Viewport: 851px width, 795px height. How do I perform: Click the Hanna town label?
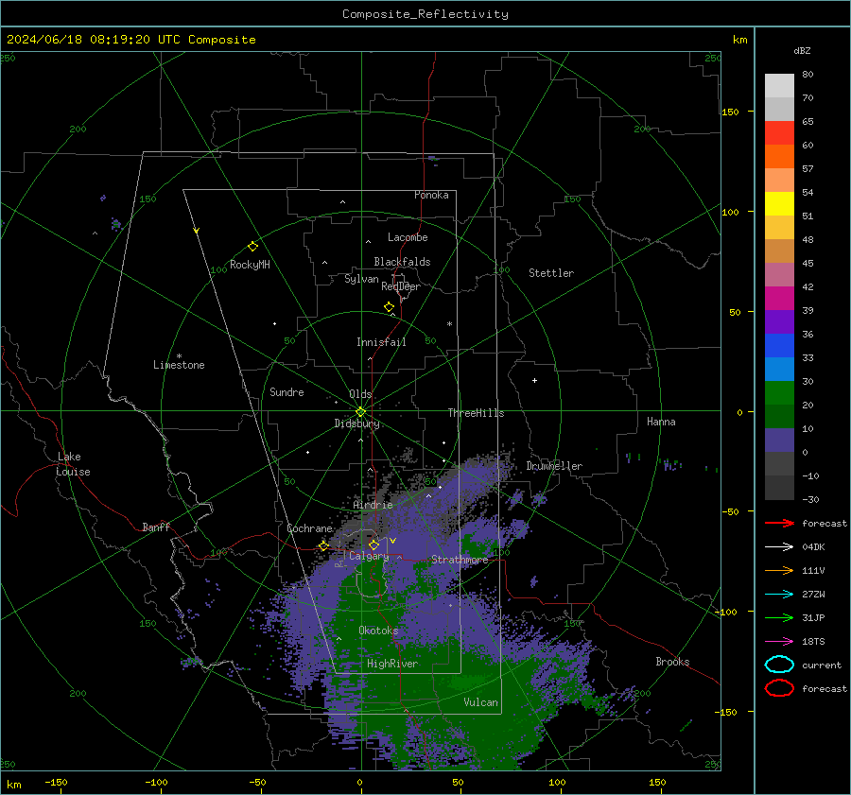point(661,422)
